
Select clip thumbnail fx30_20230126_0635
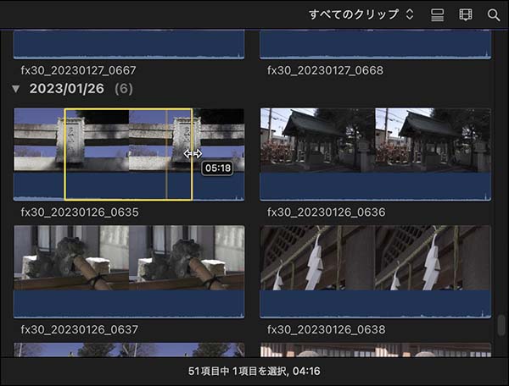(x=129, y=154)
